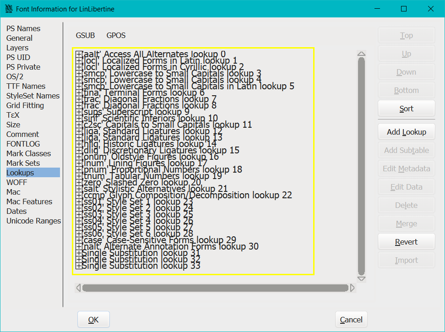Open the TeX section
This screenshot has height=332, width=445.
tap(13, 115)
